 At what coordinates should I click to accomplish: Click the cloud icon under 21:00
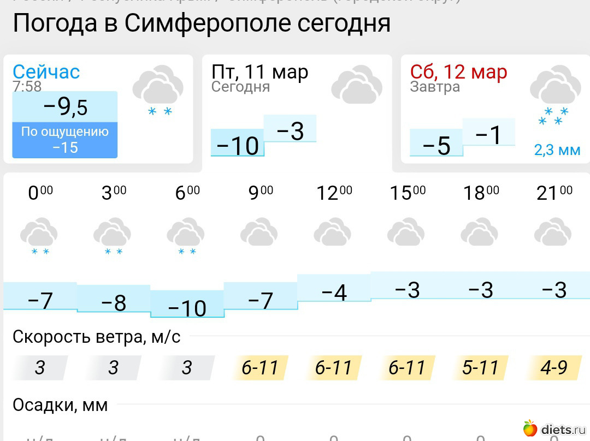pyautogui.click(x=553, y=233)
